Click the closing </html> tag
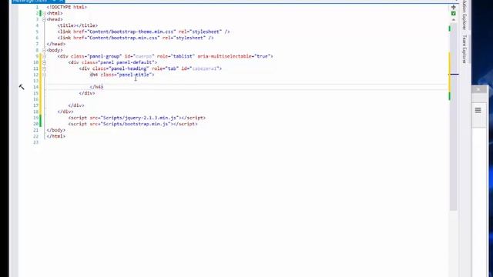Viewport: 493px width, 277px height. point(56,136)
